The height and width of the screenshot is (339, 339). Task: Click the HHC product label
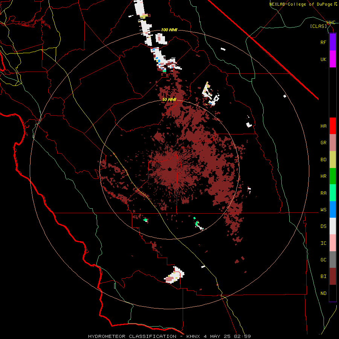(331, 23)
